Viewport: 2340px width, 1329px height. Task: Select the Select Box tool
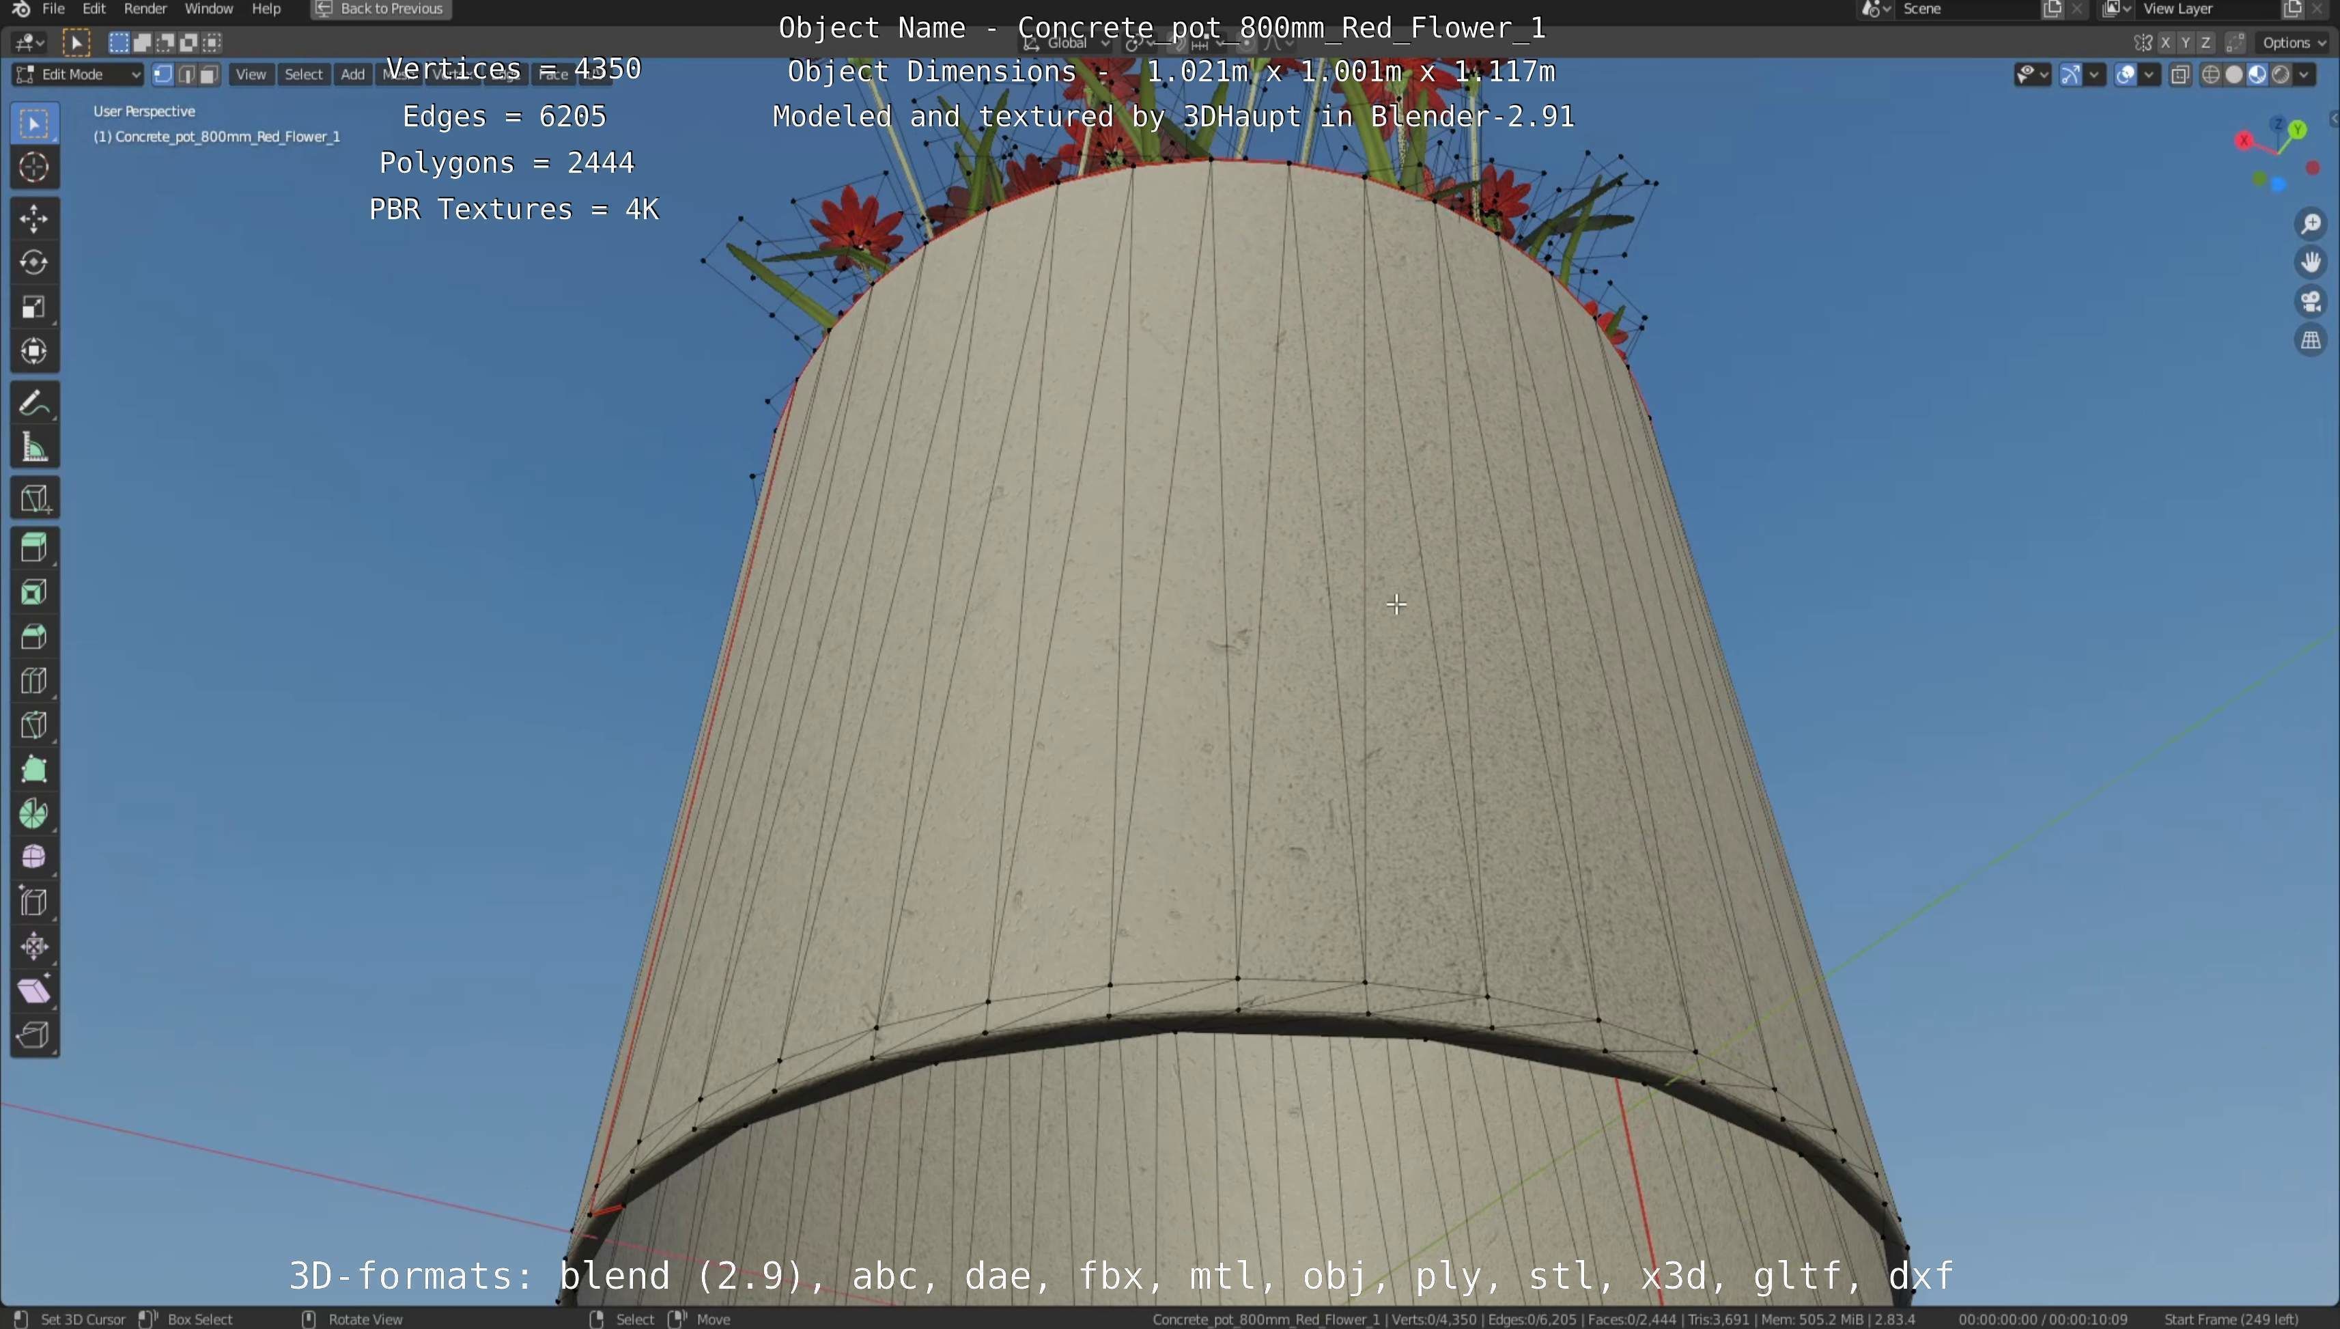(x=35, y=123)
